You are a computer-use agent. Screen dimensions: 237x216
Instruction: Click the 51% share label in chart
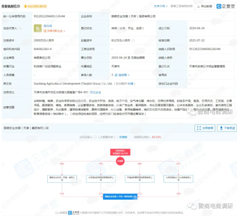click(x=62, y=193)
